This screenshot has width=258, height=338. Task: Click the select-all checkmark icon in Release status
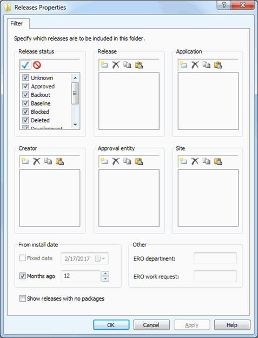click(25, 64)
